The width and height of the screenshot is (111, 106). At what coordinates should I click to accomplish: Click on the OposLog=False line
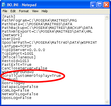pyautogui.click(x=17, y=98)
